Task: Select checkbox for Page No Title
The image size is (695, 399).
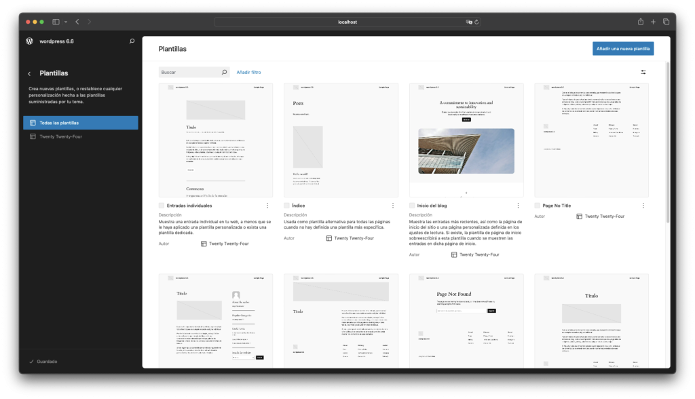Action: [x=538, y=206]
